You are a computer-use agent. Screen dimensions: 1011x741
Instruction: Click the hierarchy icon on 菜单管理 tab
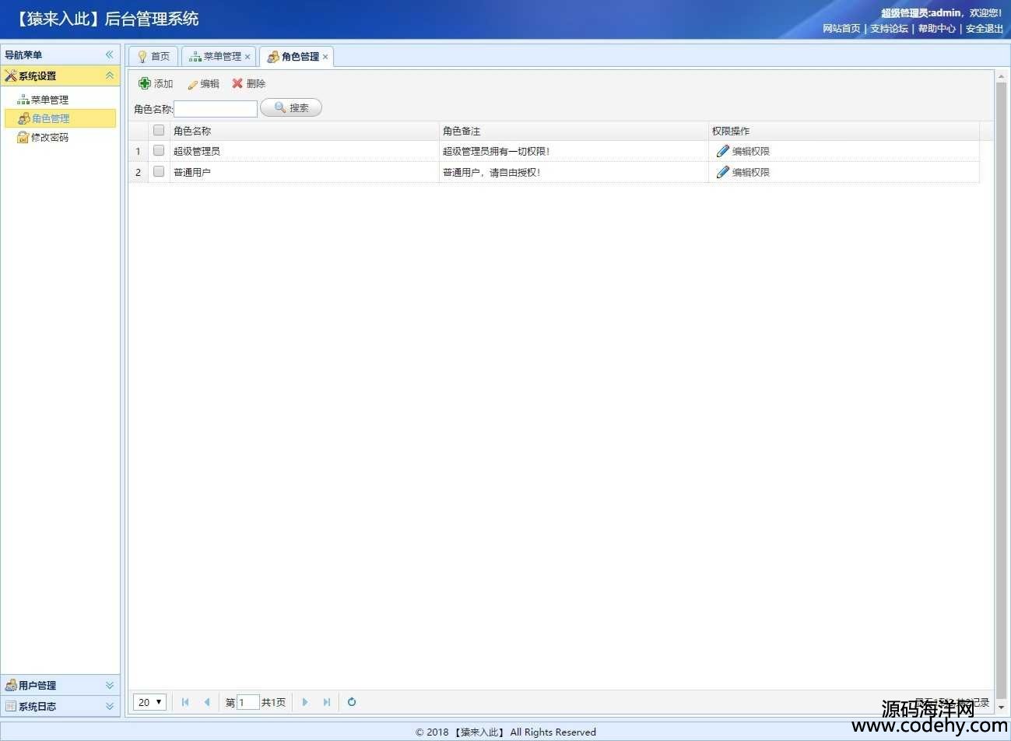click(x=195, y=57)
